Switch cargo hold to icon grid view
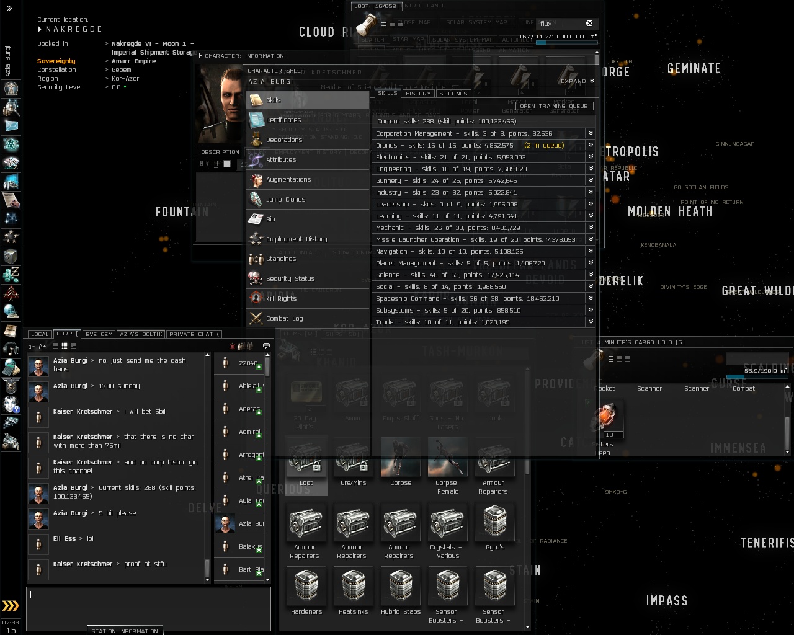This screenshot has height=635, width=794. coord(611,358)
